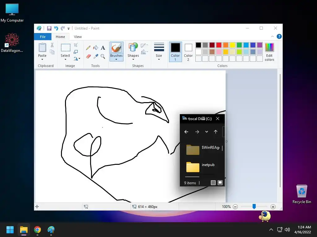Click the zoom slider handle
Viewport: 317px width, 237px height.
(254, 206)
